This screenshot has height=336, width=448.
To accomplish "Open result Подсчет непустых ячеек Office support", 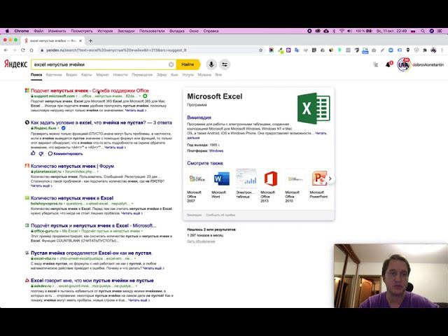I will click(x=90, y=90).
